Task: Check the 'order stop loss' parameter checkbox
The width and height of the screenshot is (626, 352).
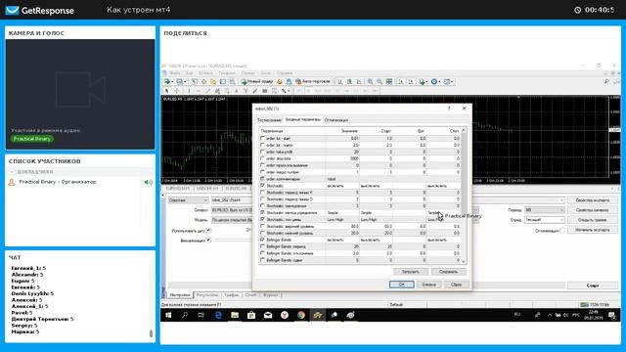Action: 262,158
